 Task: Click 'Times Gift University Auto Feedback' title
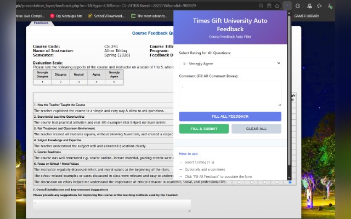pyautogui.click(x=230, y=25)
